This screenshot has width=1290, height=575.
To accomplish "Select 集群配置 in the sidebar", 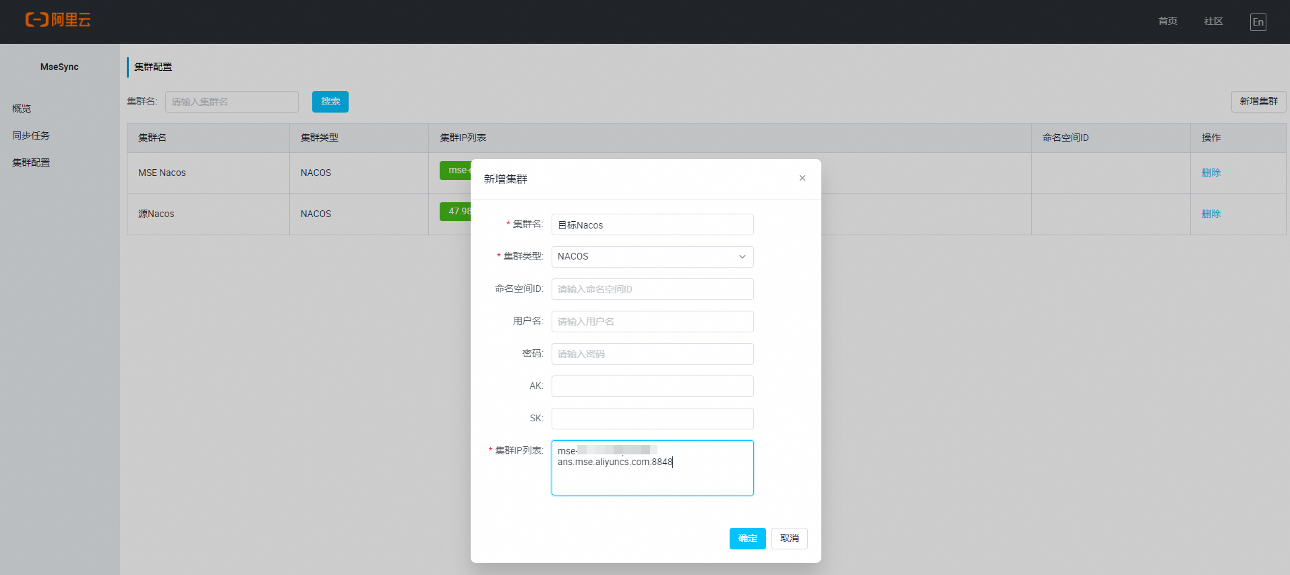I will tap(31, 162).
